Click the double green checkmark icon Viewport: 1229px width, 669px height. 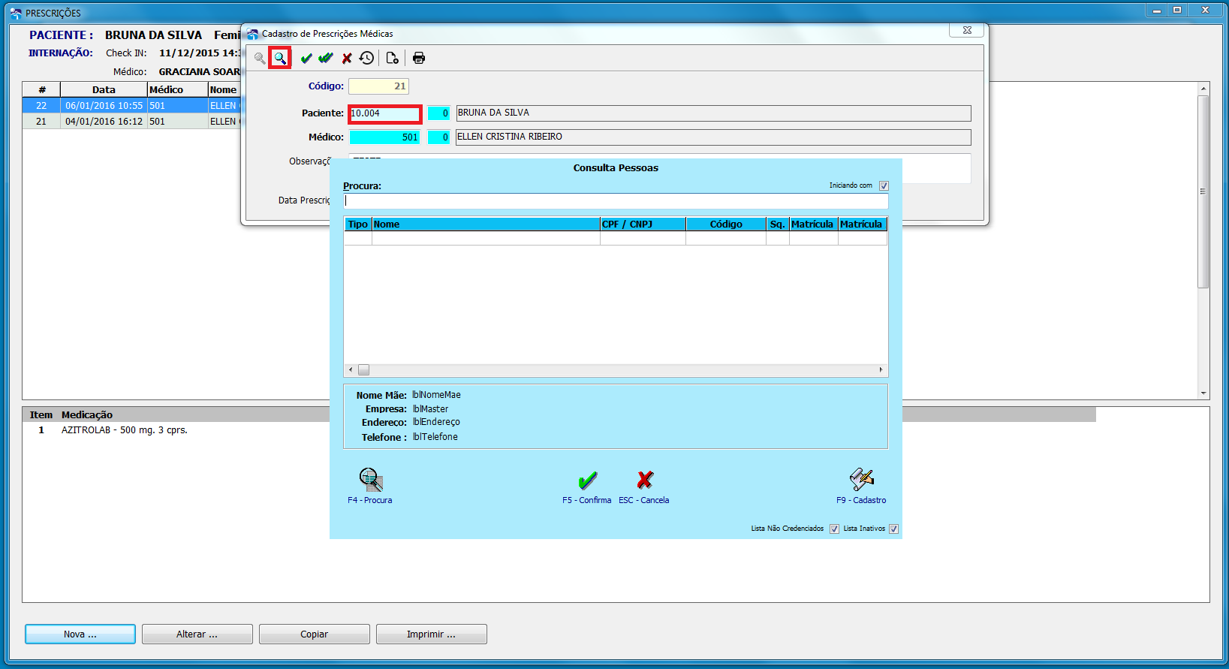pyautogui.click(x=326, y=58)
